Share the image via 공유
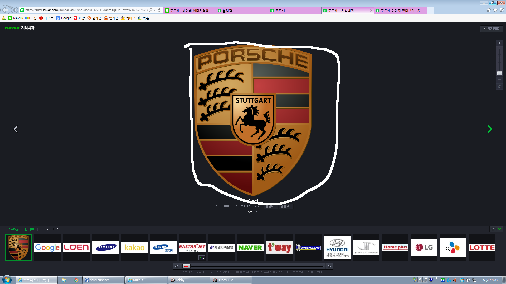The image size is (506, 284). [x=253, y=212]
